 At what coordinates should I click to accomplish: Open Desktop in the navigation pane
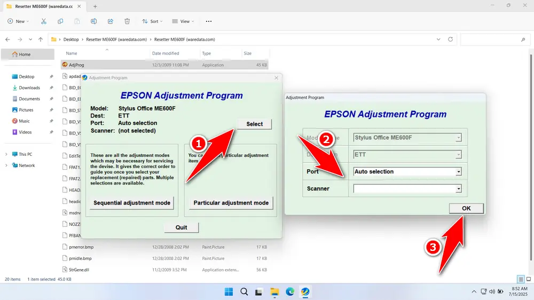(x=26, y=77)
